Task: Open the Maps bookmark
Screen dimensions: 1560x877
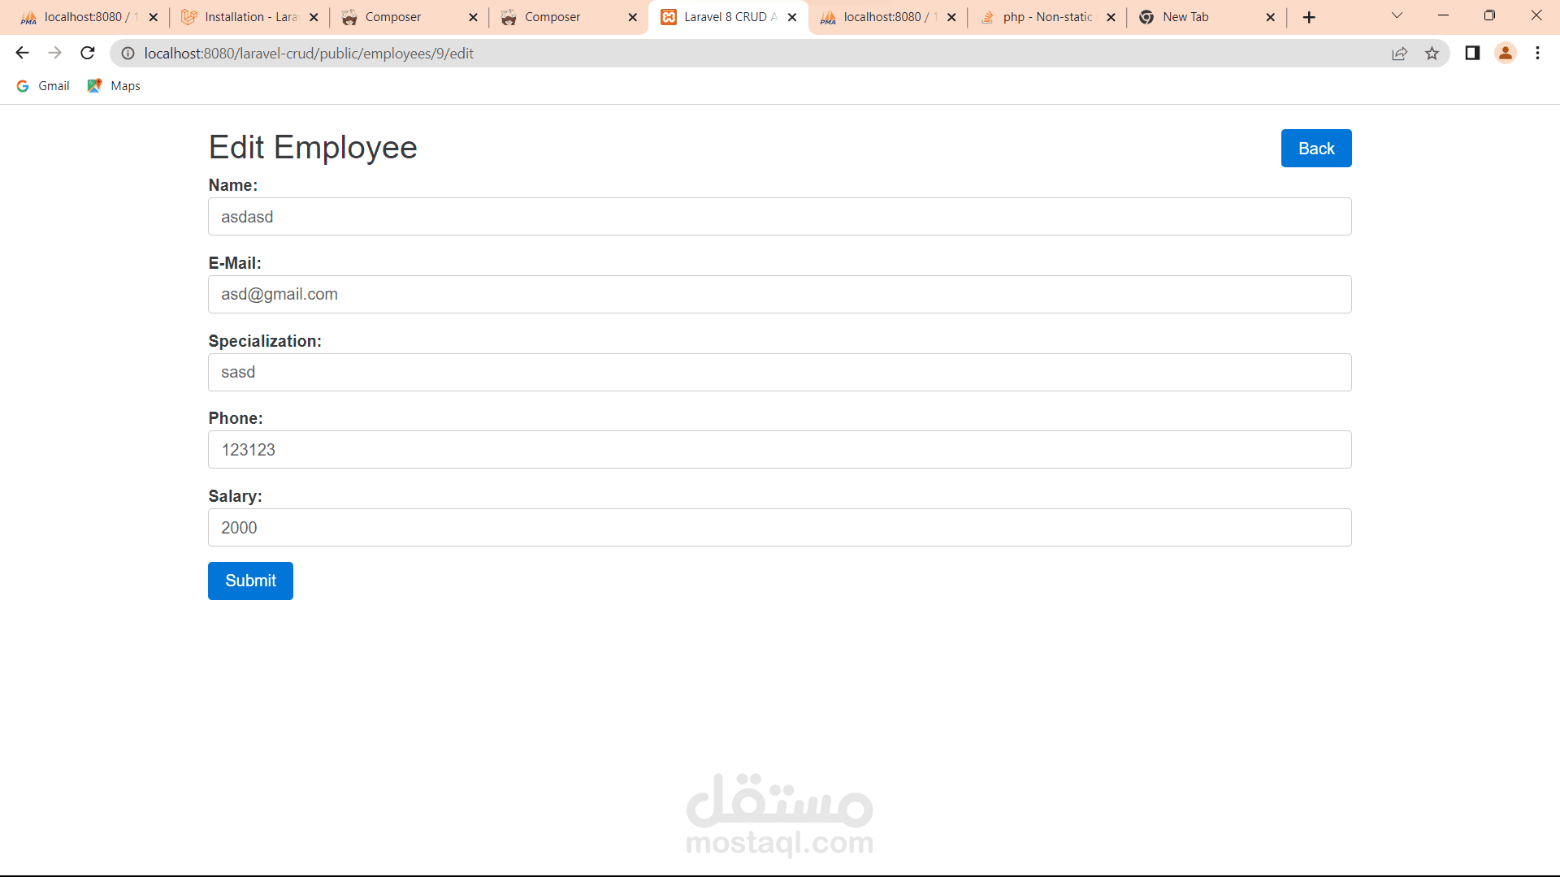Action: tap(115, 86)
